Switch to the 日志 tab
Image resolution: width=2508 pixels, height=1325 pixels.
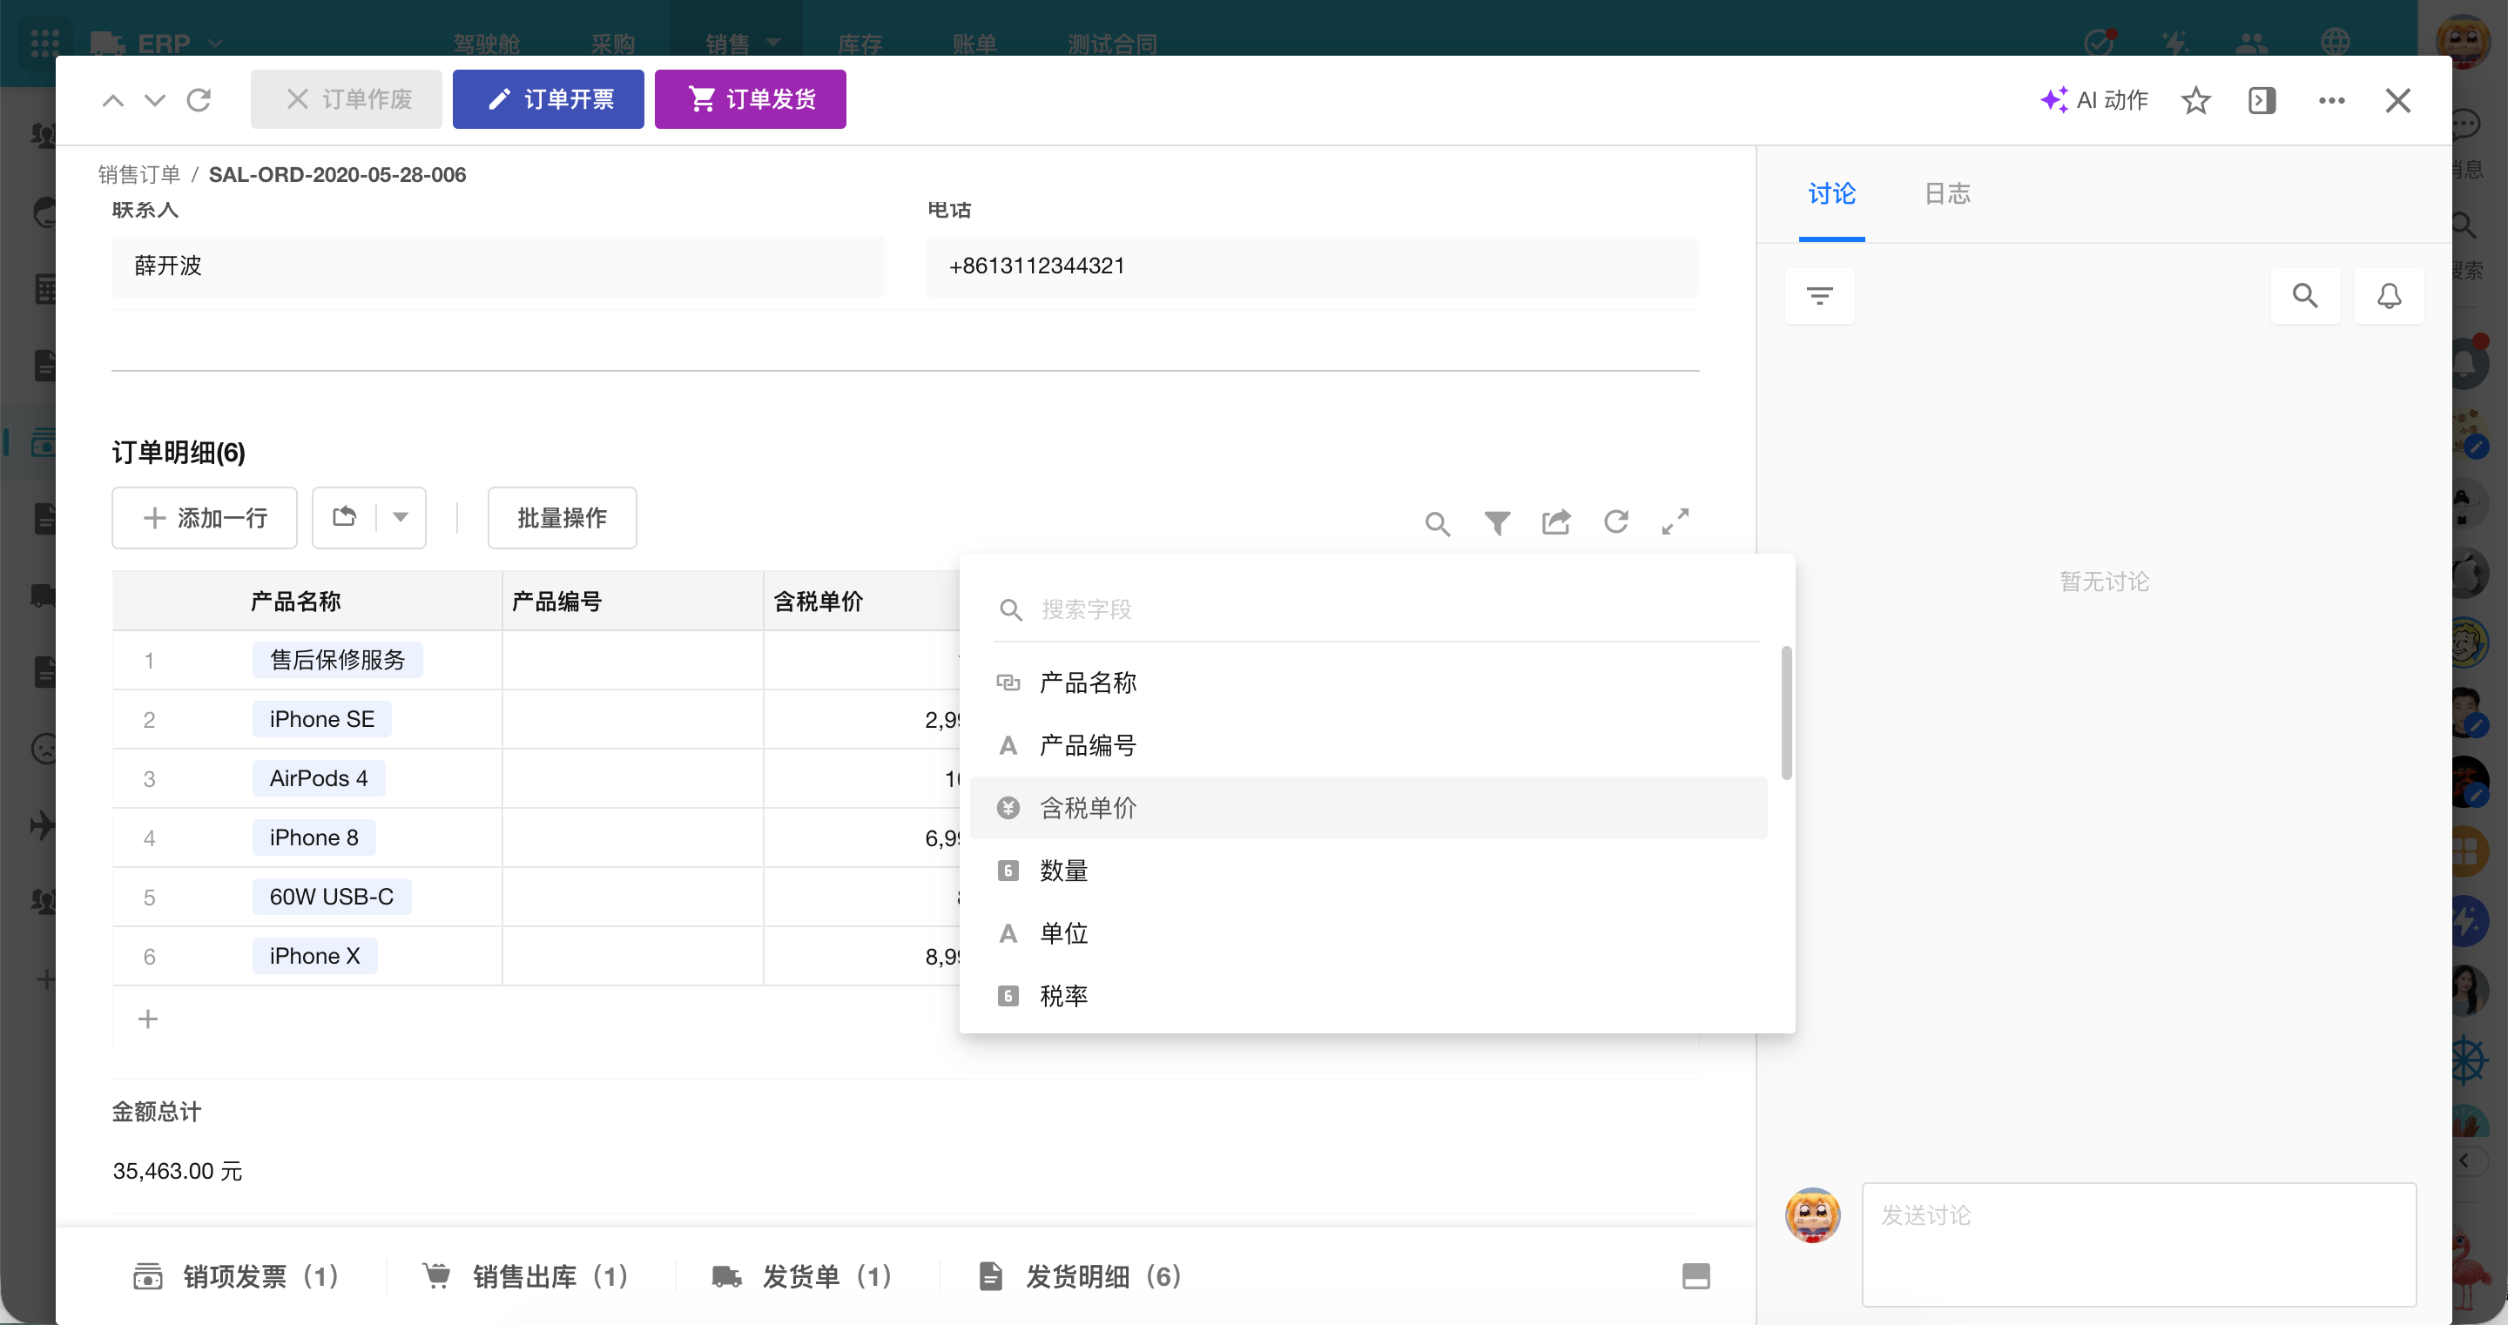point(1947,194)
